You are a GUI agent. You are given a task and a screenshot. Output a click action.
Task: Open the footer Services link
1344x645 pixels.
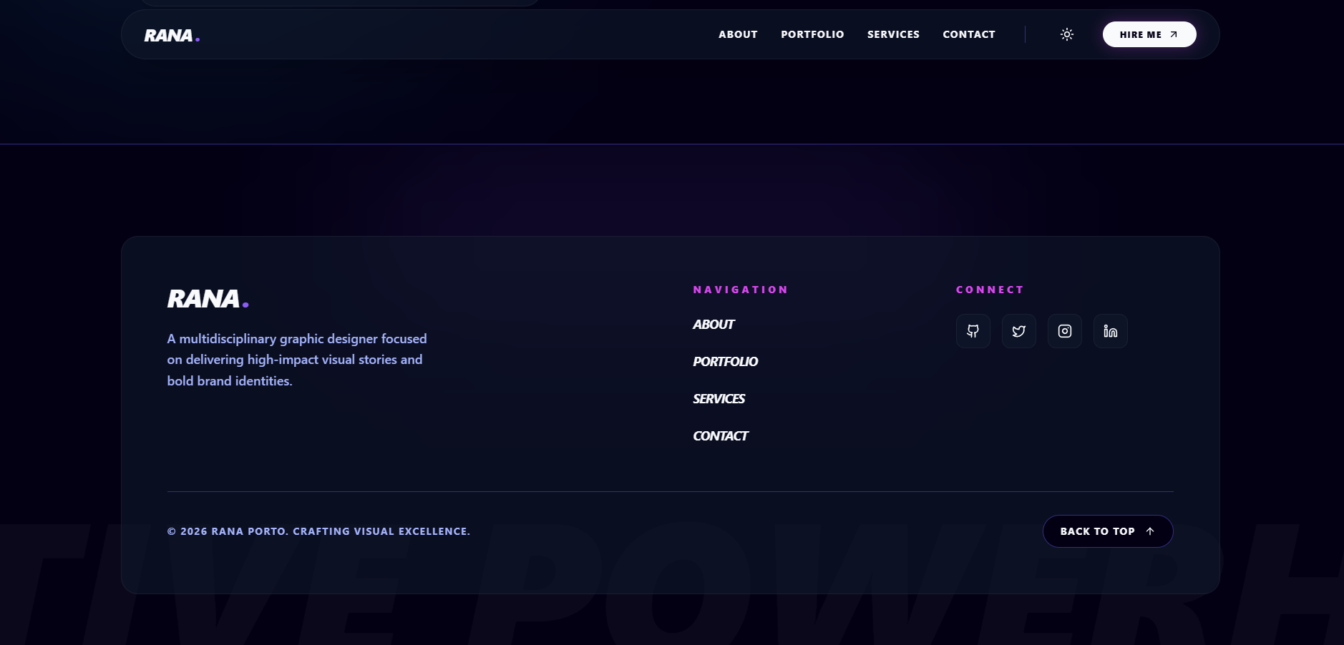coord(719,399)
